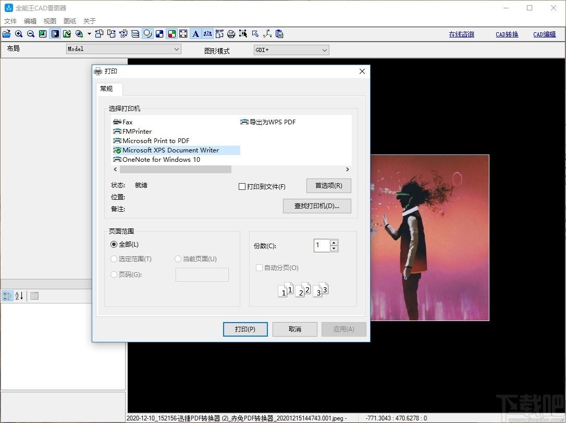Image resolution: width=566 pixels, height=423 pixels.
Task: Open the Model layout dropdown
Action: (124, 49)
